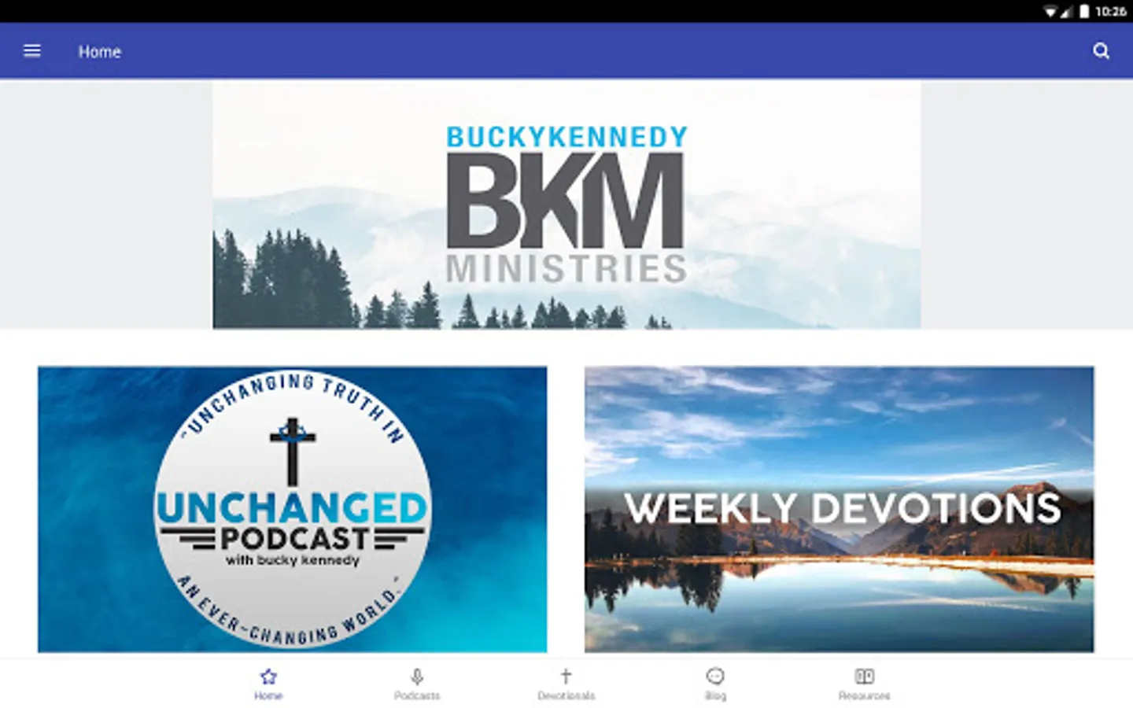Open the Unchanged Podcast card
Screen dimensions: 1133x708
pos(293,509)
